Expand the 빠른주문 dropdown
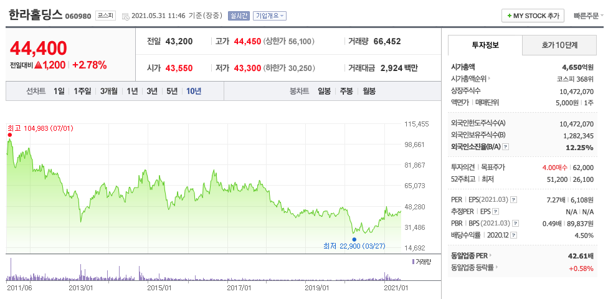This screenshot has width=608, height=299. [589, 16]
